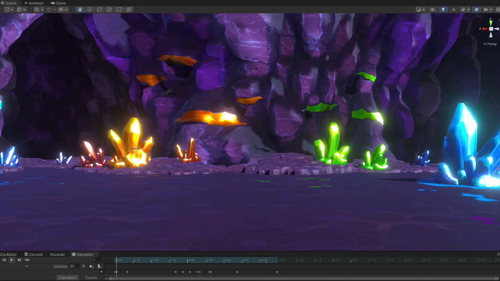Select the keyframe diamond near 3:15
This screenshot has height=281, width=500.
(x=237, y=272)
